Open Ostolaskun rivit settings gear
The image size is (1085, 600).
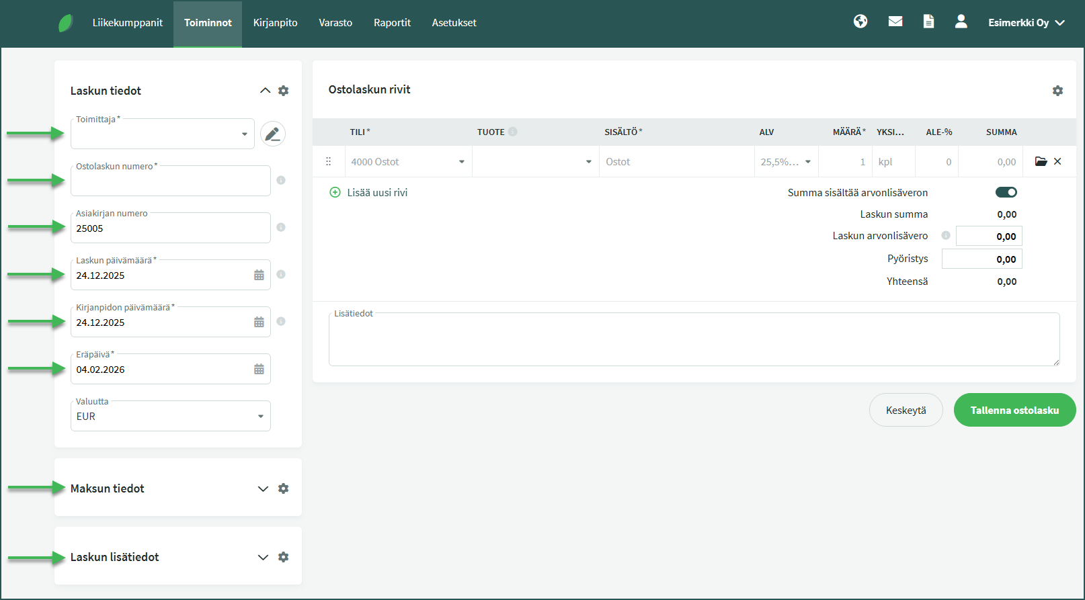pos(1057,91)
